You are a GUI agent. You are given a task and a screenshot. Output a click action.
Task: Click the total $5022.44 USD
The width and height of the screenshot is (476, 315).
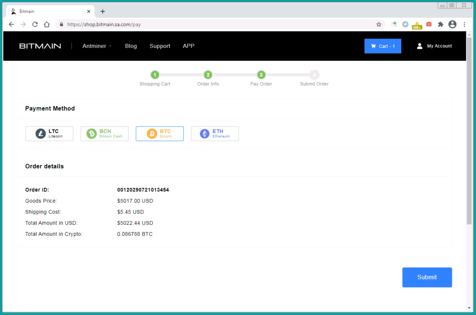click(135, 223)
